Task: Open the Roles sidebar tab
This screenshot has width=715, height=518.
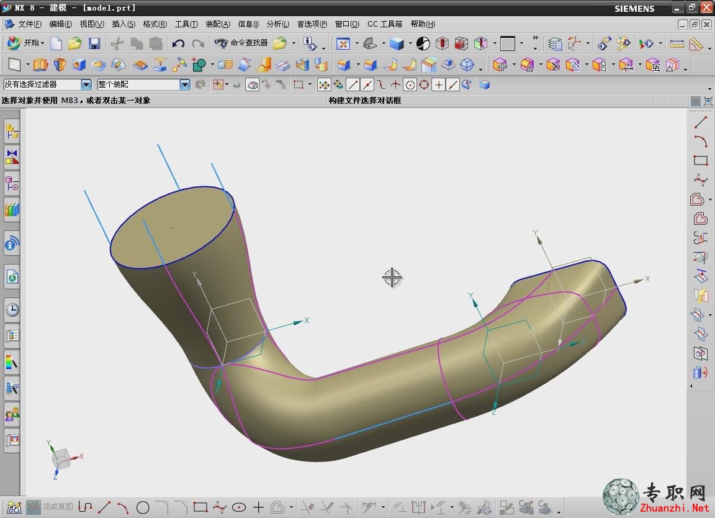Action: click(12, 414)
